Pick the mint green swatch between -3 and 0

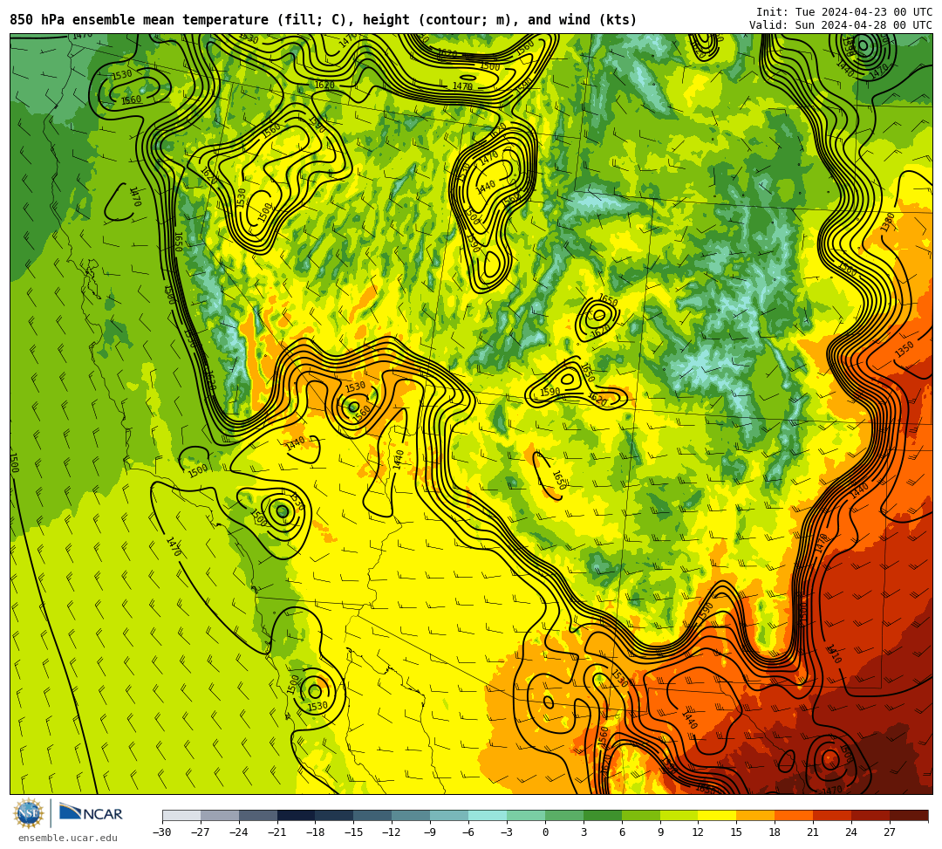(x=526, y=815)
